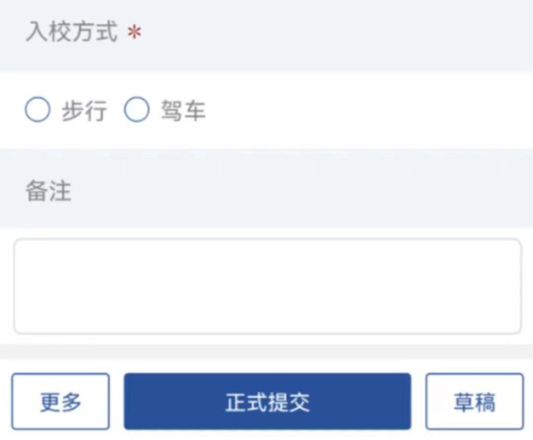Tick the empty circle beside 步行
Screen dimensions: 533x440
37,111
